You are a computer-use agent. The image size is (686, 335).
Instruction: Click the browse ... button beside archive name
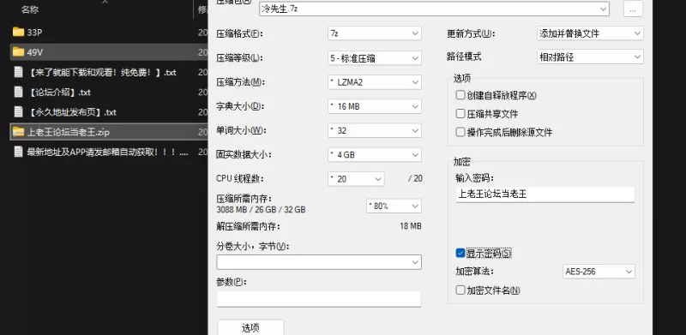633,9
